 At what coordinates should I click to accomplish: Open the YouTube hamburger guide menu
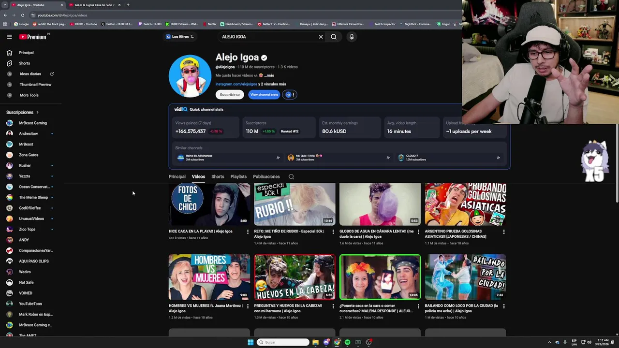[9, 37]
